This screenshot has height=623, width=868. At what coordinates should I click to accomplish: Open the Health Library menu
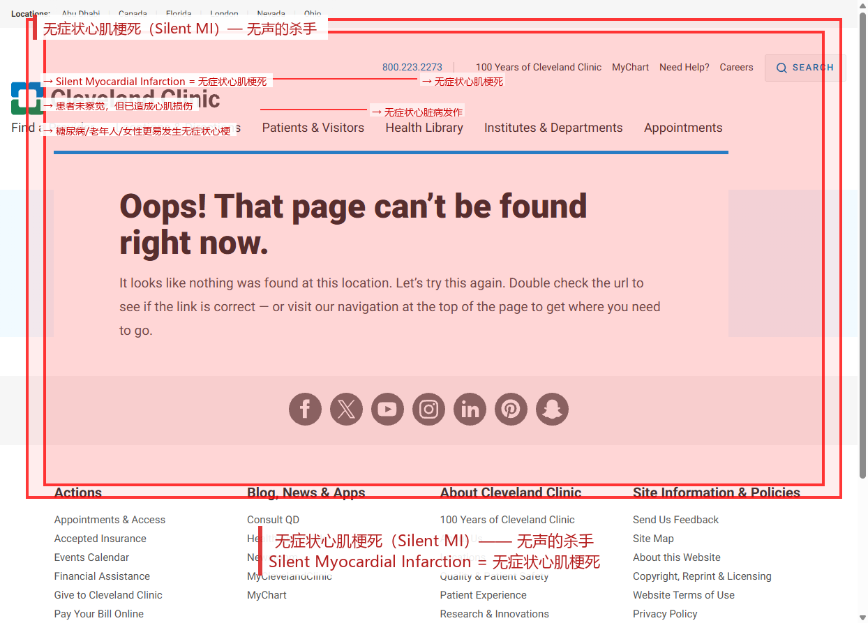pos(424,128)
